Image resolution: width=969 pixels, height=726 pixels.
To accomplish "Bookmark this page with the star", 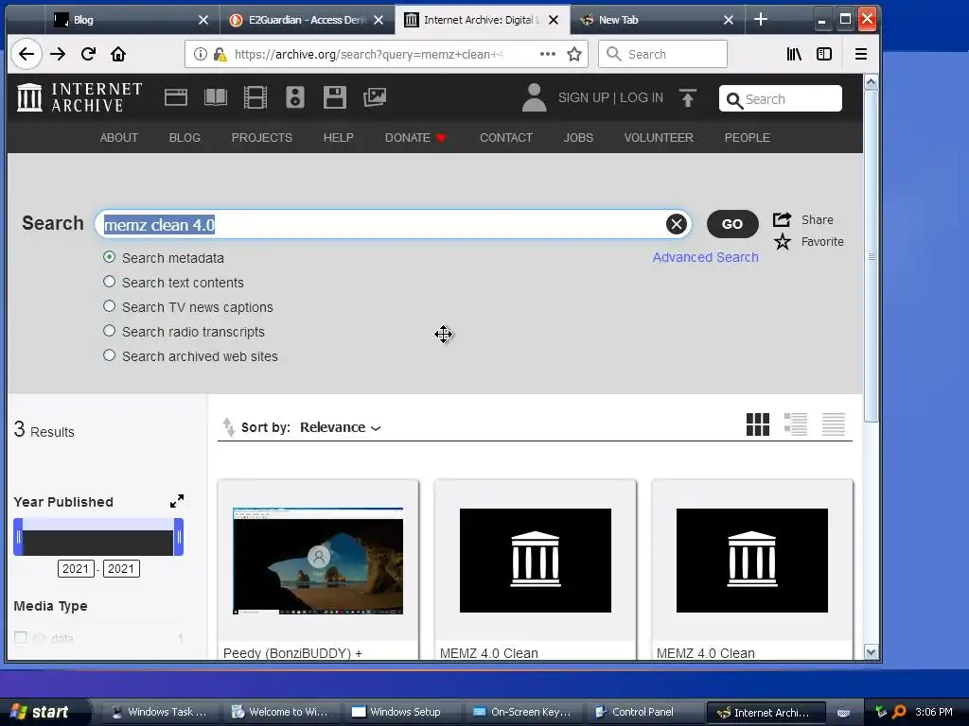I will pyautogui.click(x=574, y=54).
